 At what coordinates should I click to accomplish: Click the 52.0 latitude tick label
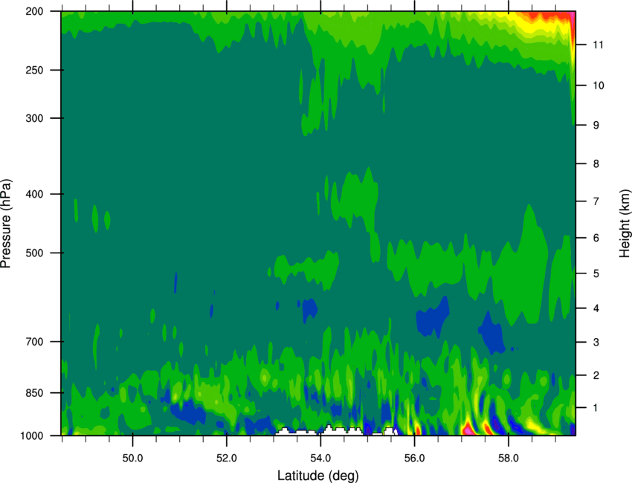tap(227, 458)
